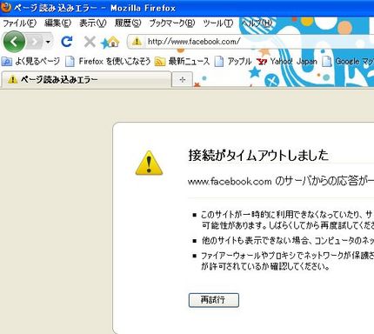Open the ツール(T) menu
The image size is (374, 334).
coord(218,23)
